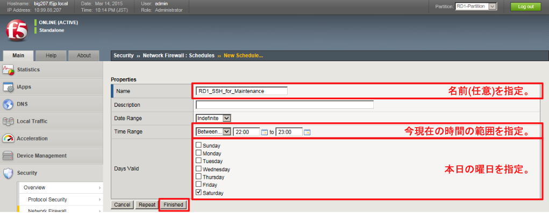Click the DNS globe icon
This screenshot has width=549, height=213.
8,104
